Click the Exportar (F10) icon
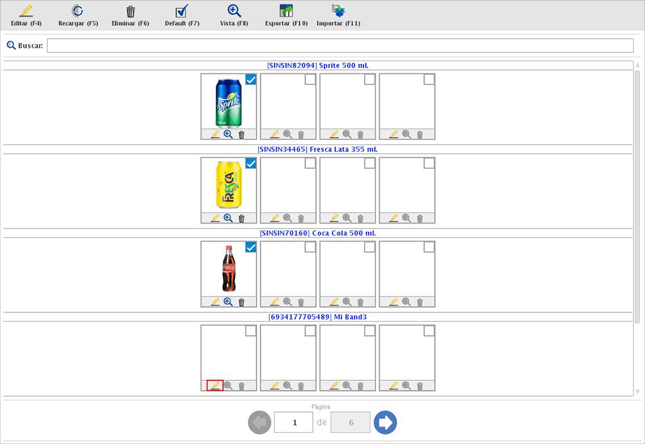The height and width of the screenshot is (444, 645). click(286, 11)
